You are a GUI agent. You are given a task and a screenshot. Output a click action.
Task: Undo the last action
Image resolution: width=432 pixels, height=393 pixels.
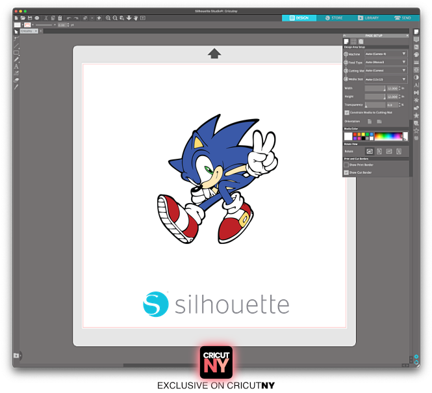coord(69,18)
